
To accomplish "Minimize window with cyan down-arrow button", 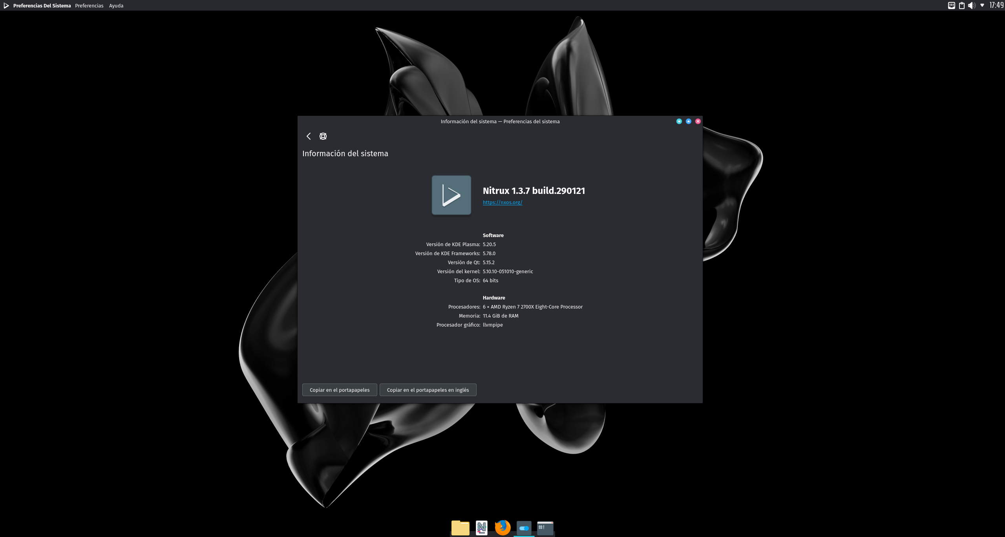I will click(x=679, y=121).
